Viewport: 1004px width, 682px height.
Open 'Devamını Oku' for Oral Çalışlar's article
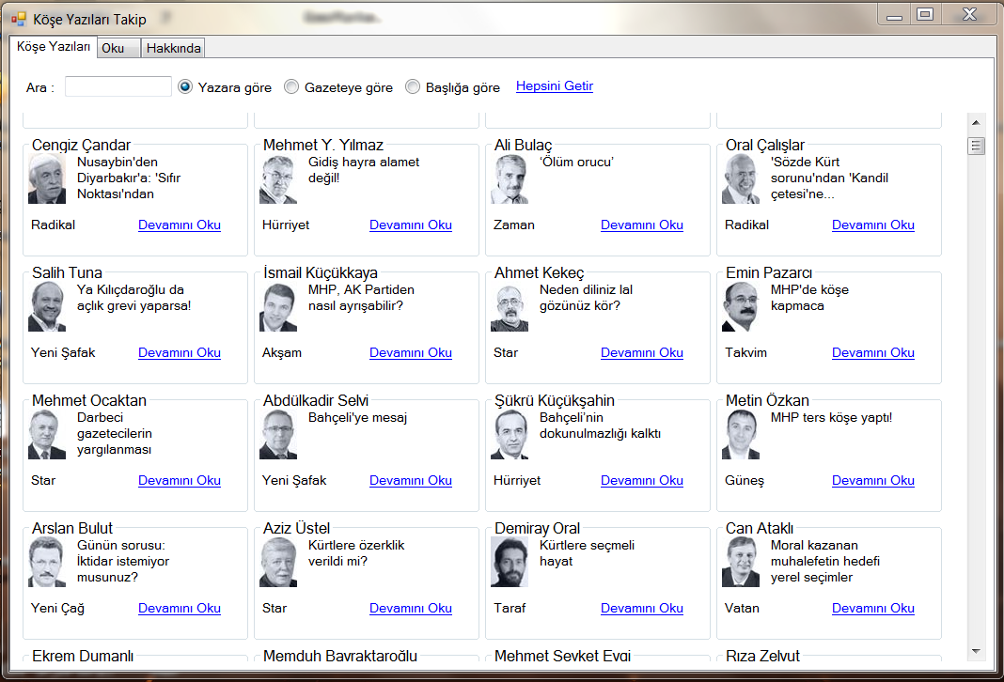872,225
